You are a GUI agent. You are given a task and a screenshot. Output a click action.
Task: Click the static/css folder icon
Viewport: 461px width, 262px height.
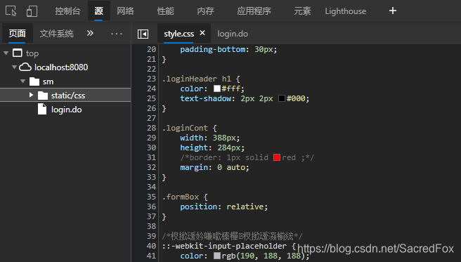point(43,96)
